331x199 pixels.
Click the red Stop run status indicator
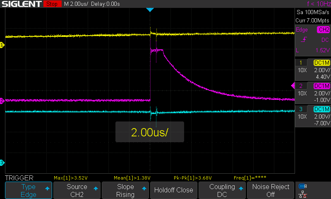[x=53, y=4]
